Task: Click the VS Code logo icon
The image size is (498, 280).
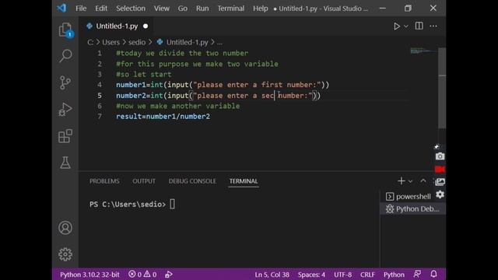Action: pos(61,8)
